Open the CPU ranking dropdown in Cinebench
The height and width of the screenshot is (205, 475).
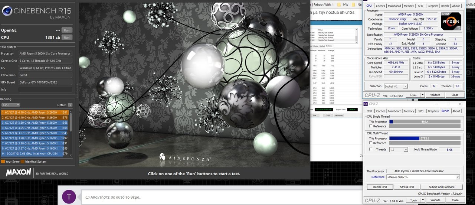click(x=11, y=105)
